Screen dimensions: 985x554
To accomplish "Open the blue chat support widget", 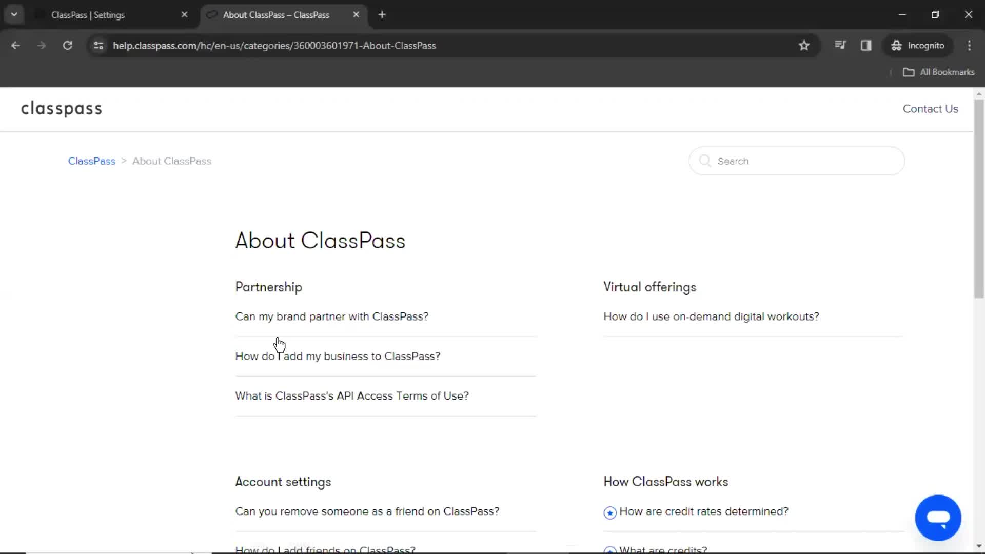I will point(938,518).
